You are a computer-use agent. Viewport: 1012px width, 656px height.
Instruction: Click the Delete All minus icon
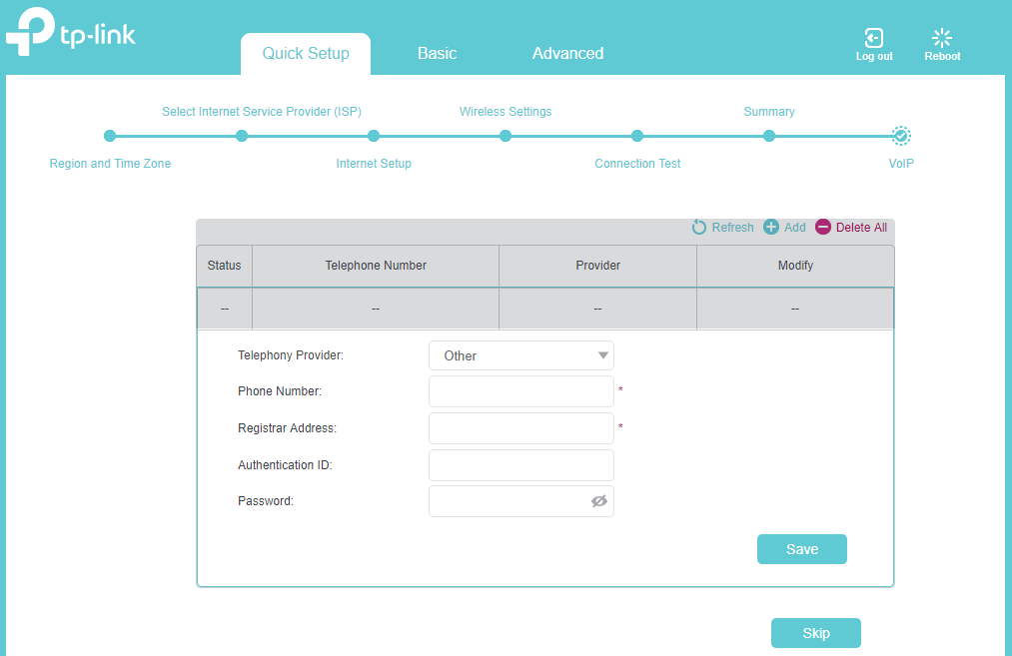pos(823,228)
